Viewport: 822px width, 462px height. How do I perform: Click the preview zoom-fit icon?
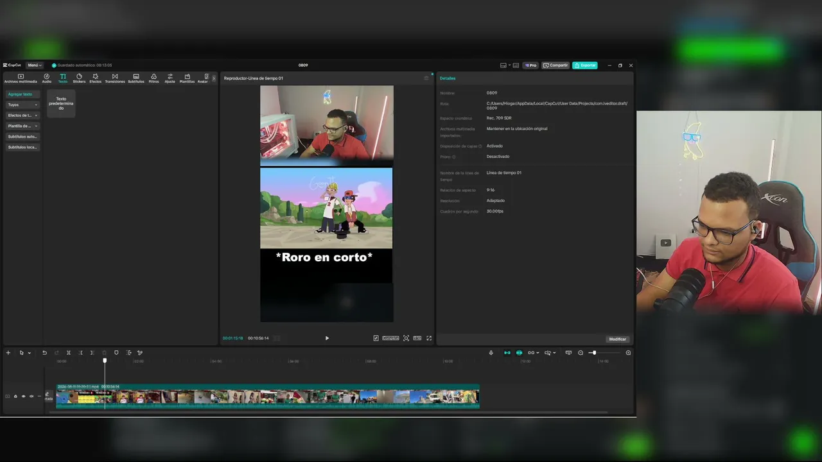[406, 338]
